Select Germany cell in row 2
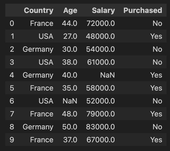Image resolution: width=170 pixels, height=151 pixels. pyautogui.click(x=38, y=49)
